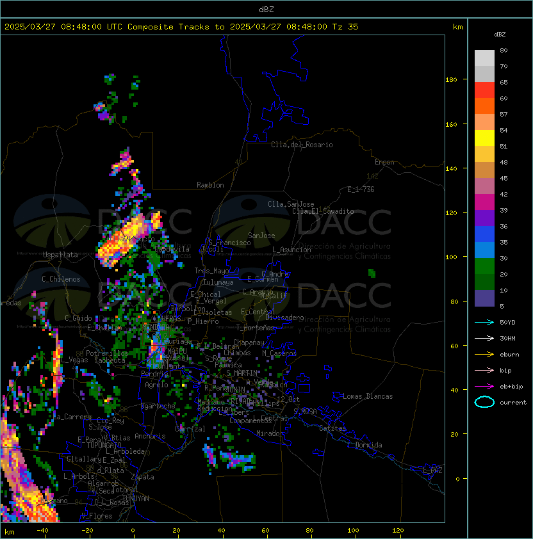
Task: Click the '65' value on the dBZ scale
Action: pos(504,82)
